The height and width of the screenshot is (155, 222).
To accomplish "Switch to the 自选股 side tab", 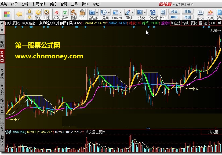I will (x=2, y=89).
